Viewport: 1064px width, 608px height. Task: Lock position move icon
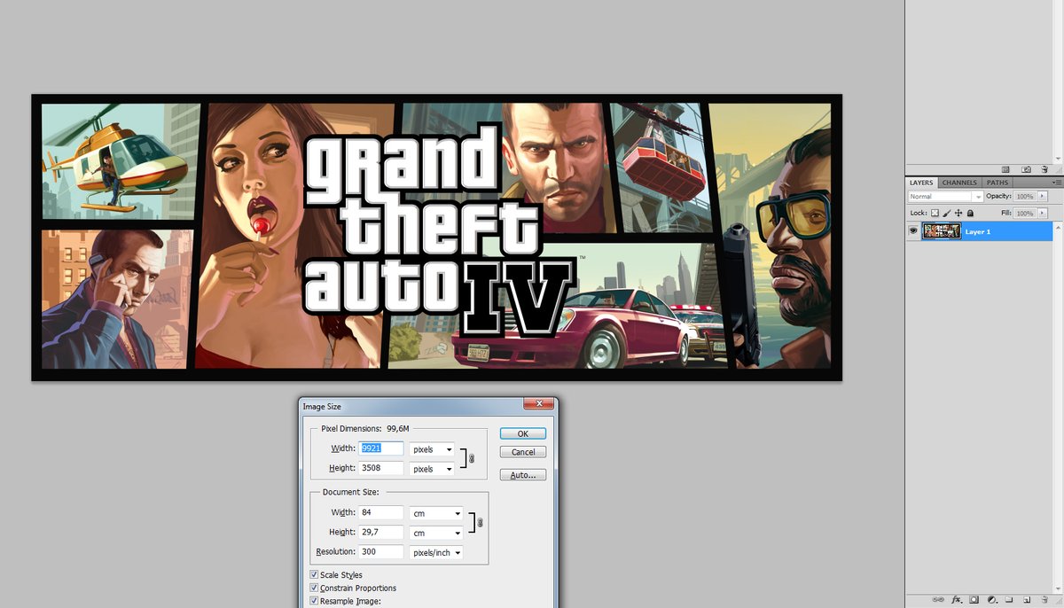[x=958, y=213]
